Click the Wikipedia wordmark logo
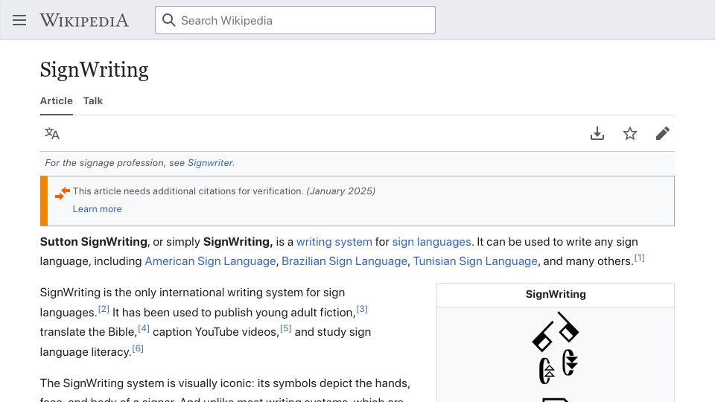The width and height of the screenshot is (715, 402). (x=84, y=21)
